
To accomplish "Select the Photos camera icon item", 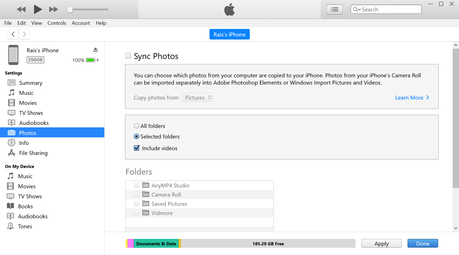I will point(11,133).
